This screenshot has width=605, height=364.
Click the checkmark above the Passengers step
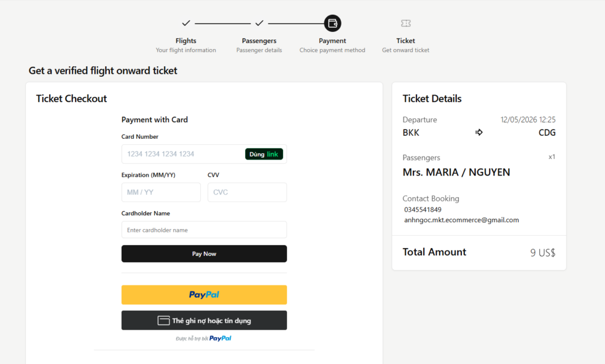coord(259,23)
